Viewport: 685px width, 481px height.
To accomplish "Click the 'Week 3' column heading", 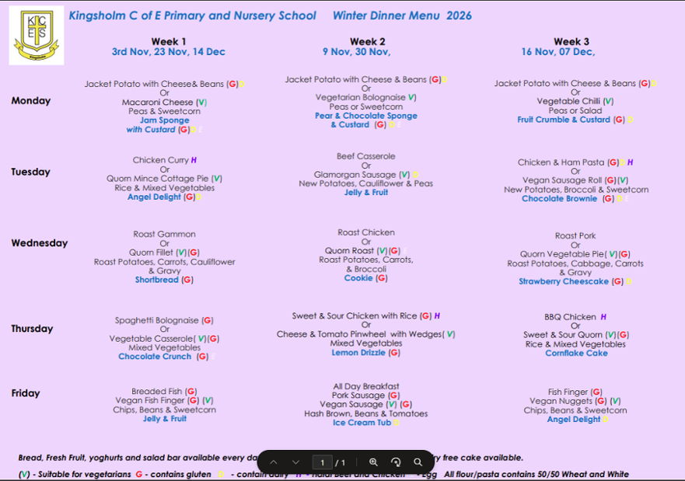I will tap(571, 41).
